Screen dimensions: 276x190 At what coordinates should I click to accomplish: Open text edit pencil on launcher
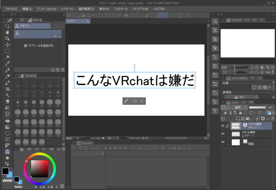tap(126, 101)
